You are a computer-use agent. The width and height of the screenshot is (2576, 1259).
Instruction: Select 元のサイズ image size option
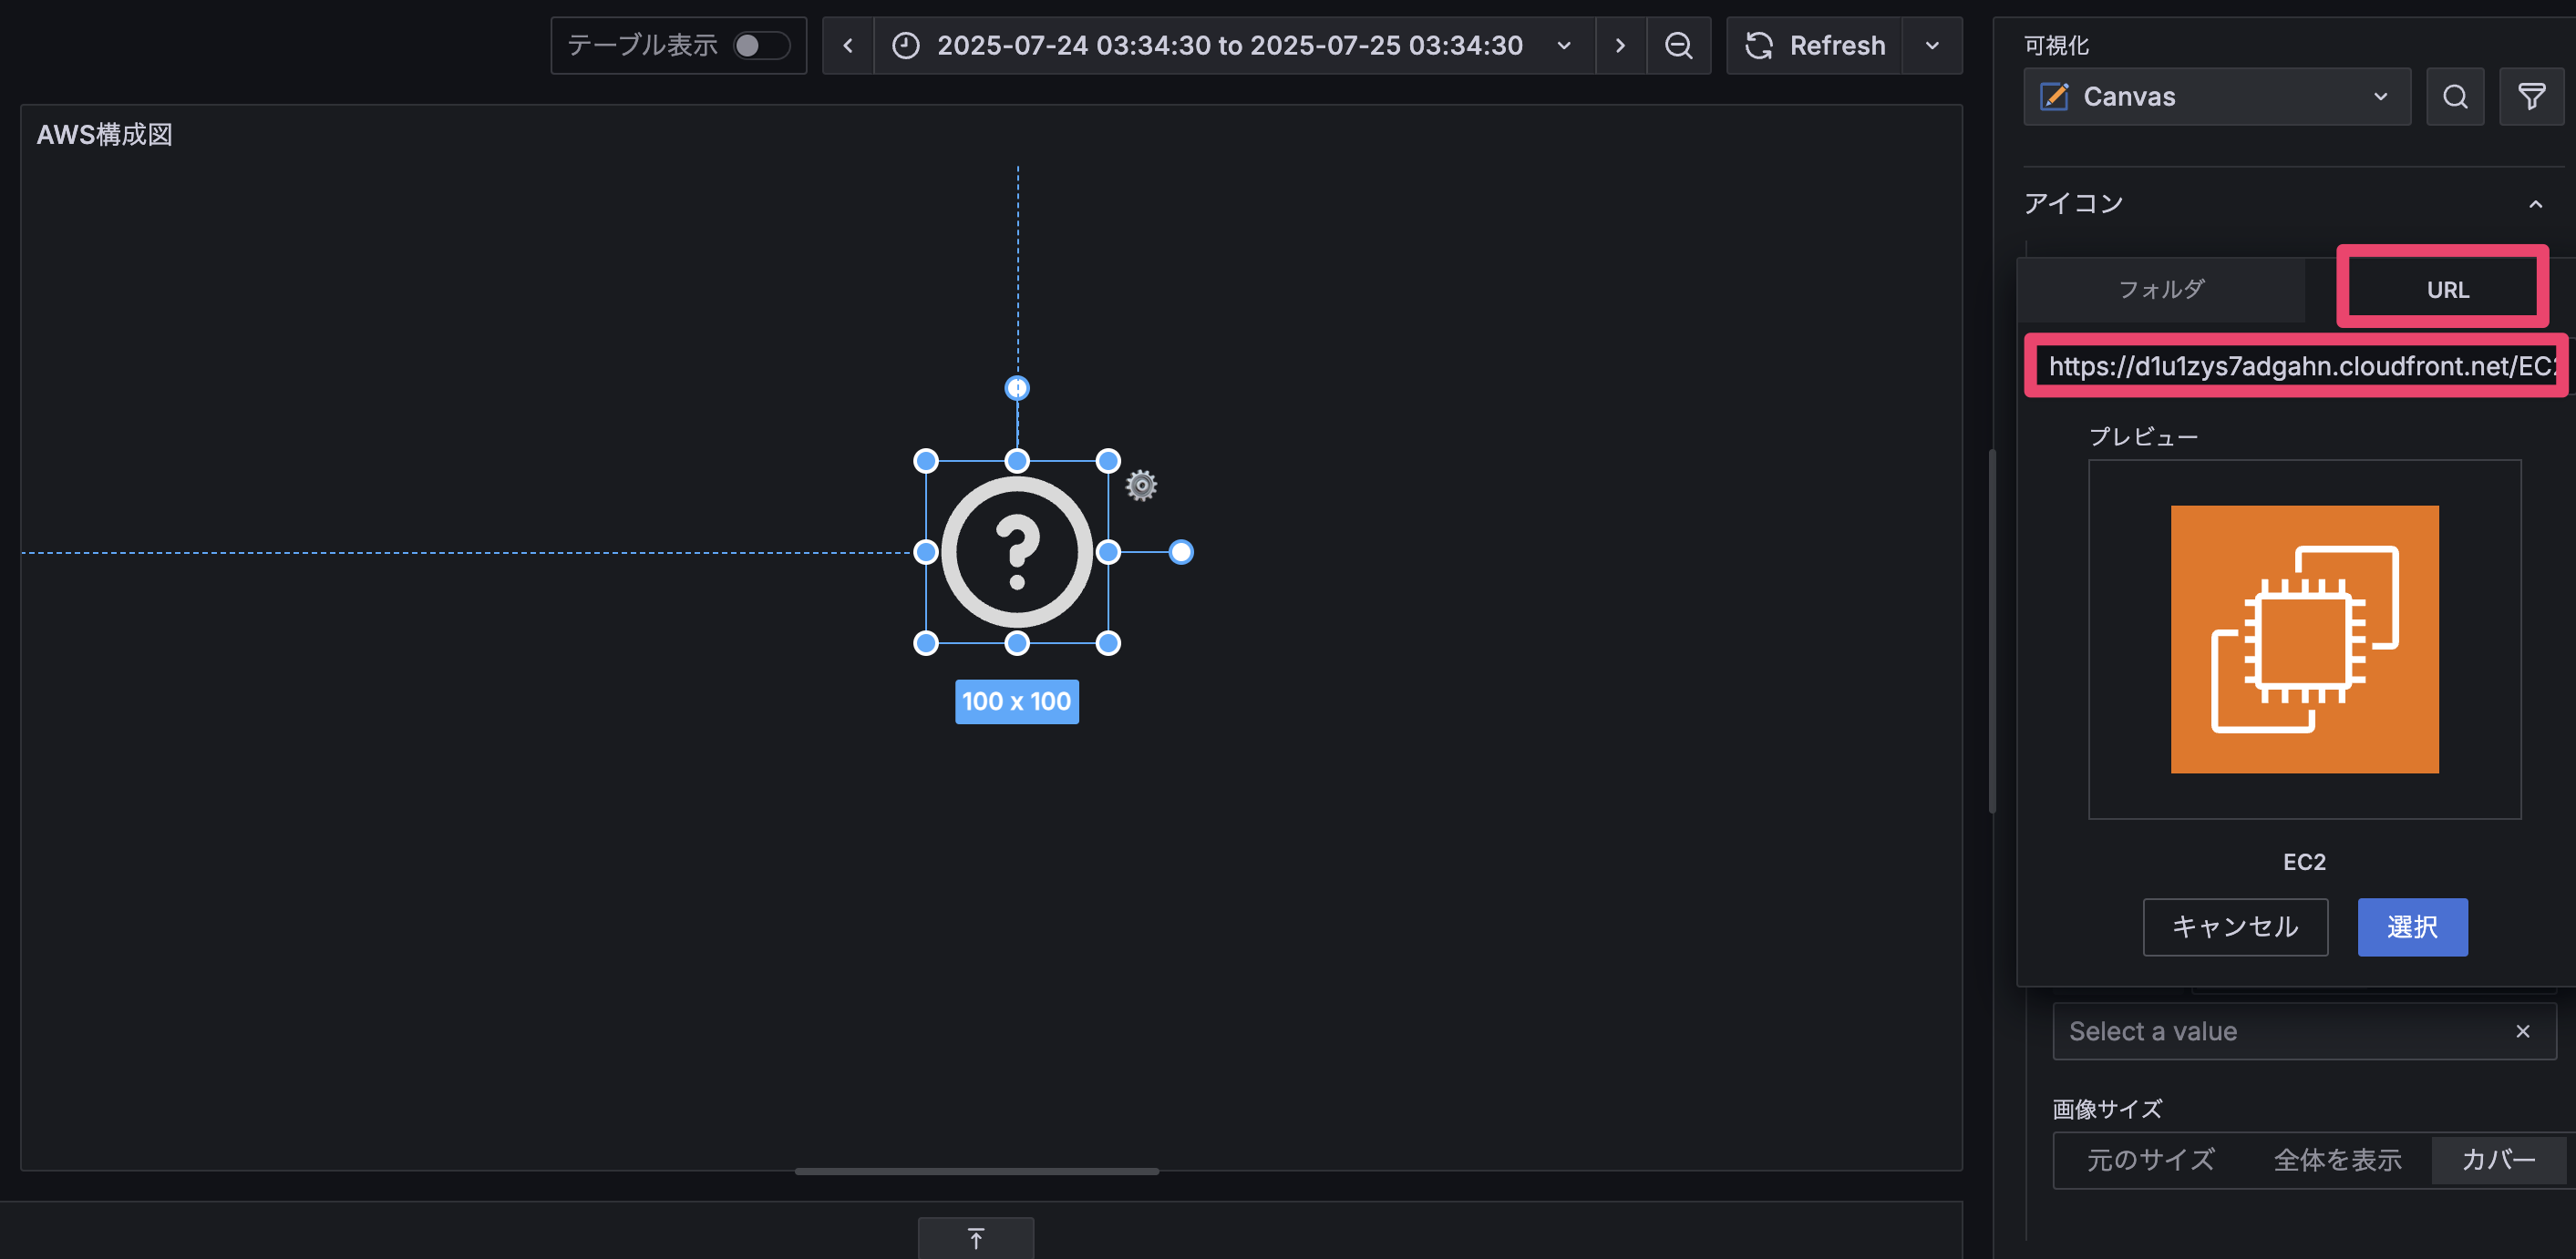pyautogui.click(x=2150, y=1160)
